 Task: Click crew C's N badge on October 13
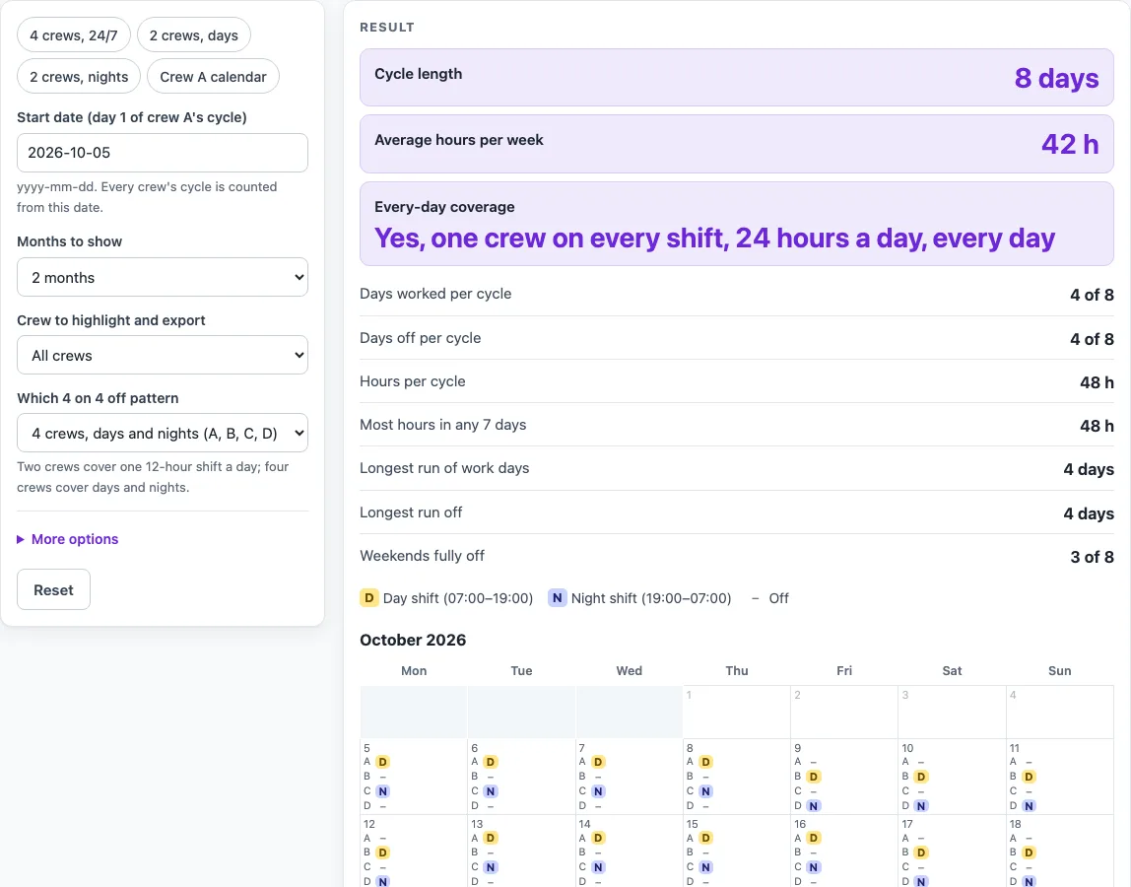click(x=491, y=867)
